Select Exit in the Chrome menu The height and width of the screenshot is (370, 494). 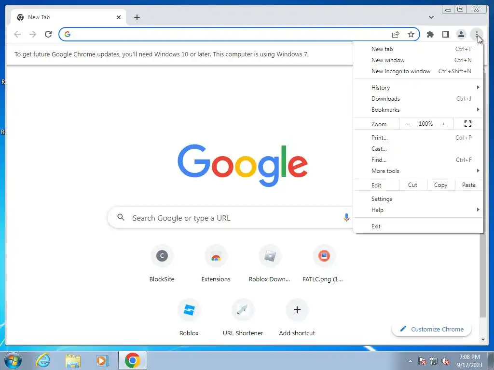pyautogui.click(x=418, y=226)
